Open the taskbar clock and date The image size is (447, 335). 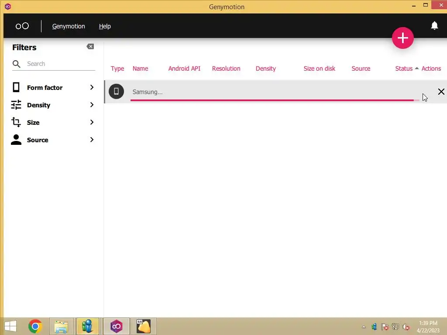click(x=428, y=326)
